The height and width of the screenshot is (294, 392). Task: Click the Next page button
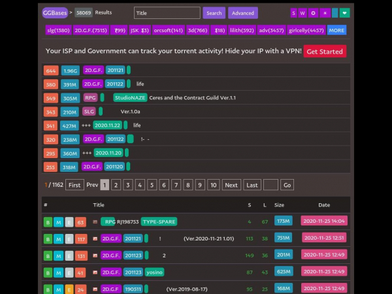coord(231,185)
